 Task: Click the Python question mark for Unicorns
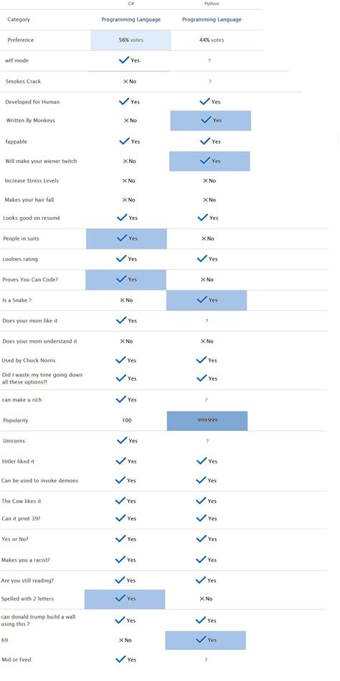point(207,441)
